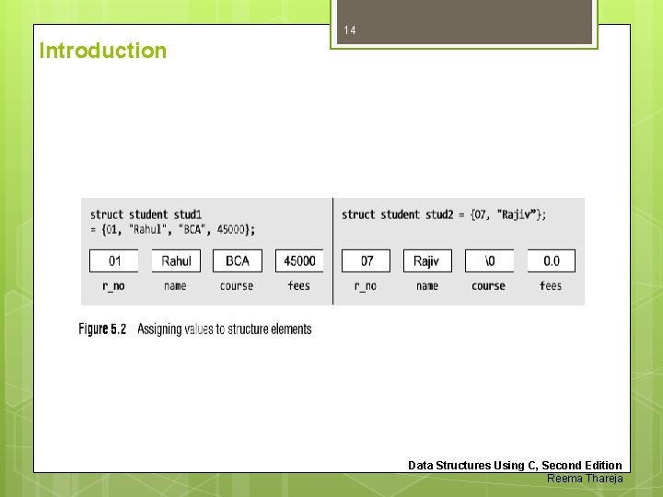
Task: Click the box containing Rahul
Action: (176, 260)
